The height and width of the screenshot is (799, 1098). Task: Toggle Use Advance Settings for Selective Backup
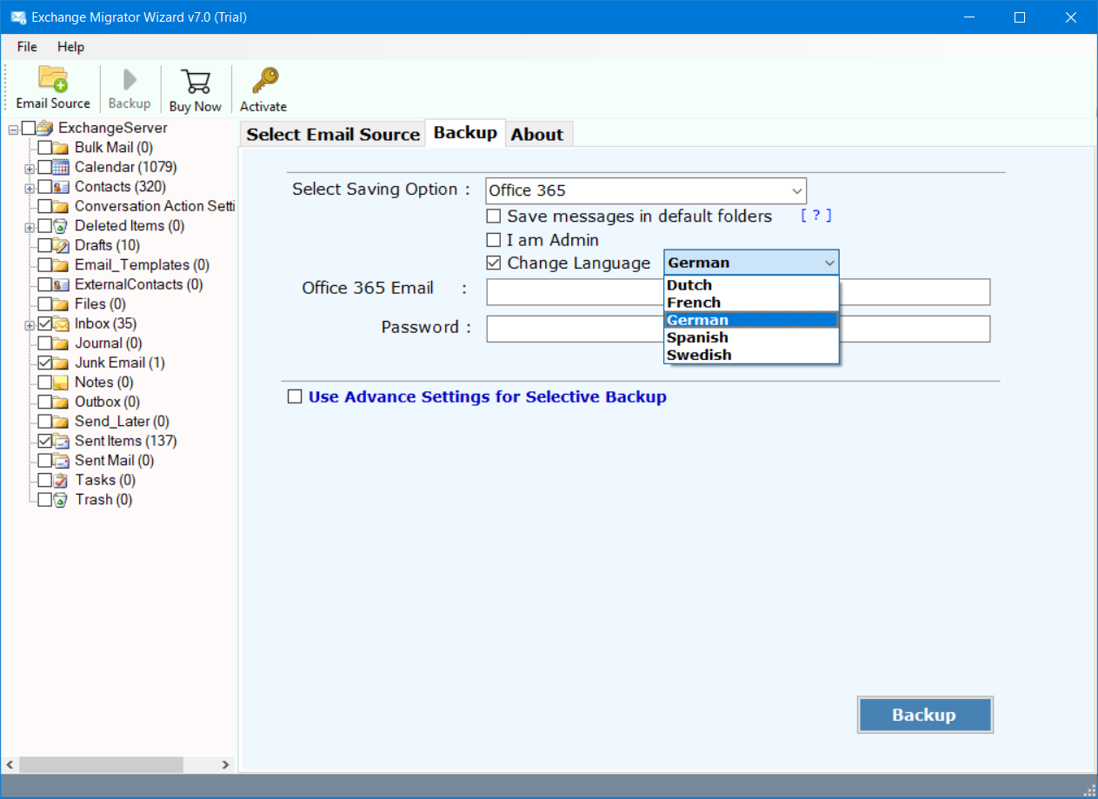pos(295,397)
